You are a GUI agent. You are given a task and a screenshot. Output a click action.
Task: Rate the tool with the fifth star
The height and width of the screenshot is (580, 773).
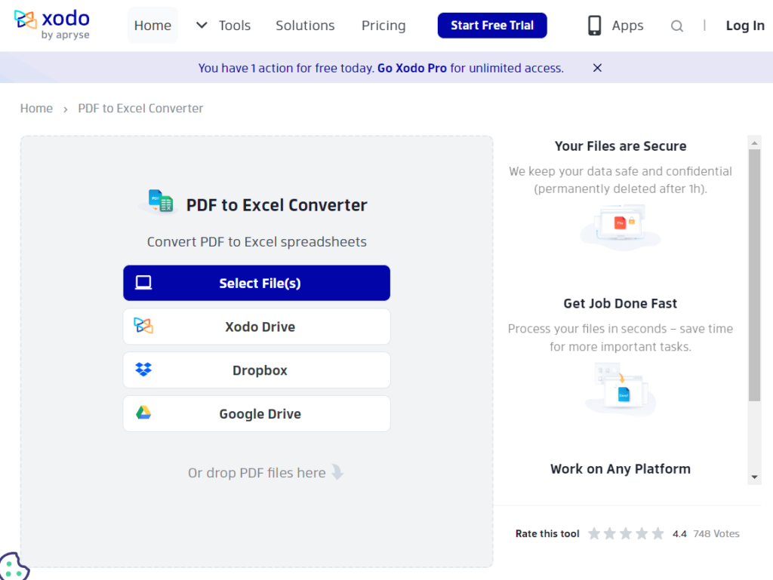pyautogui.click(x=658, y=533)
